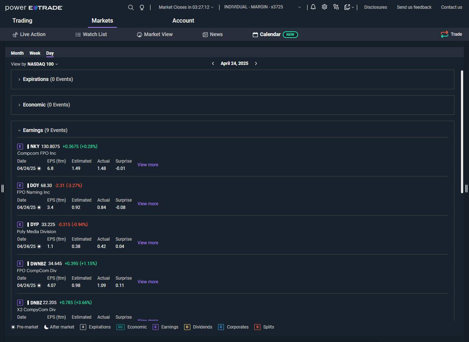This screenshot has height=342, width=469.
Task: Click the Contact us link
Action: click(x=451, y=7)
